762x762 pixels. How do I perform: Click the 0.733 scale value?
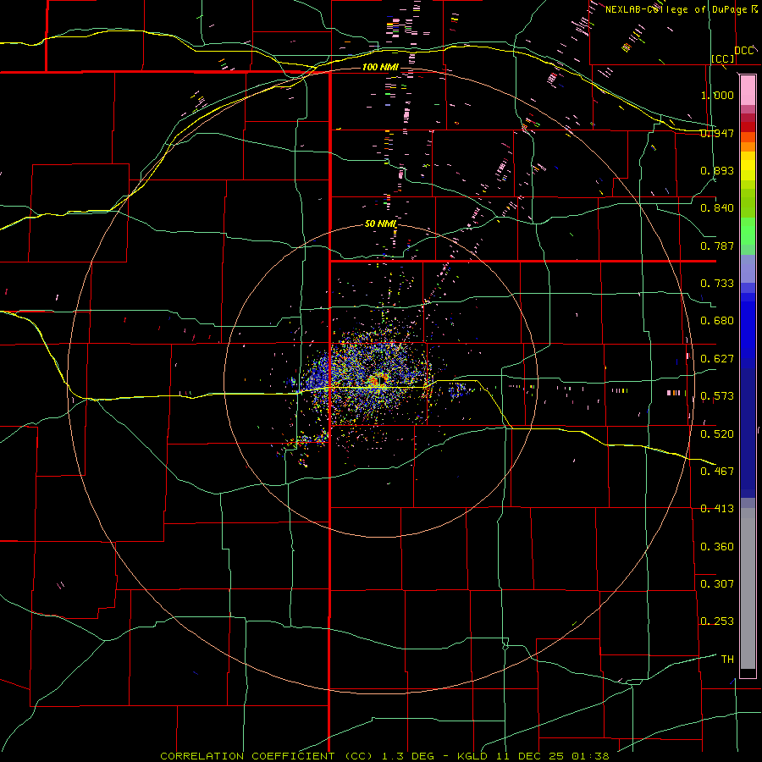click(717, 284)
